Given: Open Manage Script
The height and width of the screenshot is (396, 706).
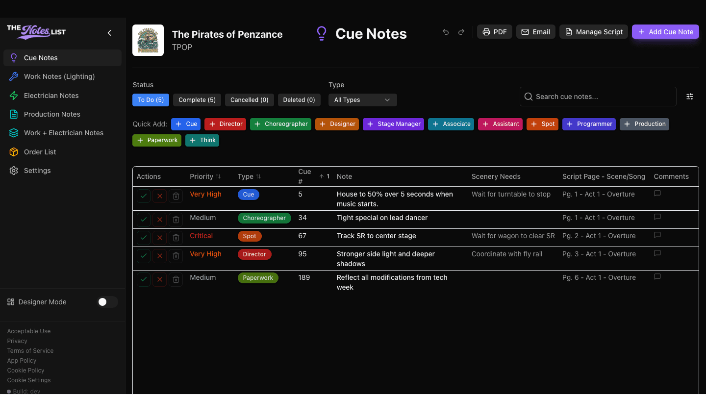Looking at the screenshot, I should [x=594, y=32].
